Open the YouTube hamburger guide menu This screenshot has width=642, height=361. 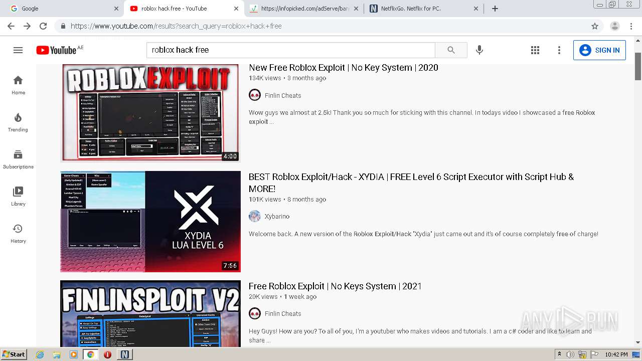(x=18, y=50)
